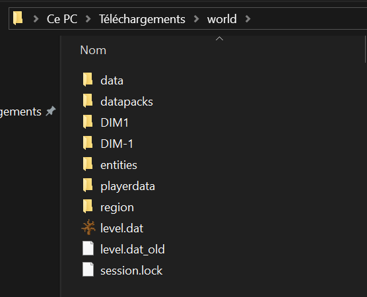Select the data folder icon
The width and height of the screenshot is (367, 297).
pos(88,80)
